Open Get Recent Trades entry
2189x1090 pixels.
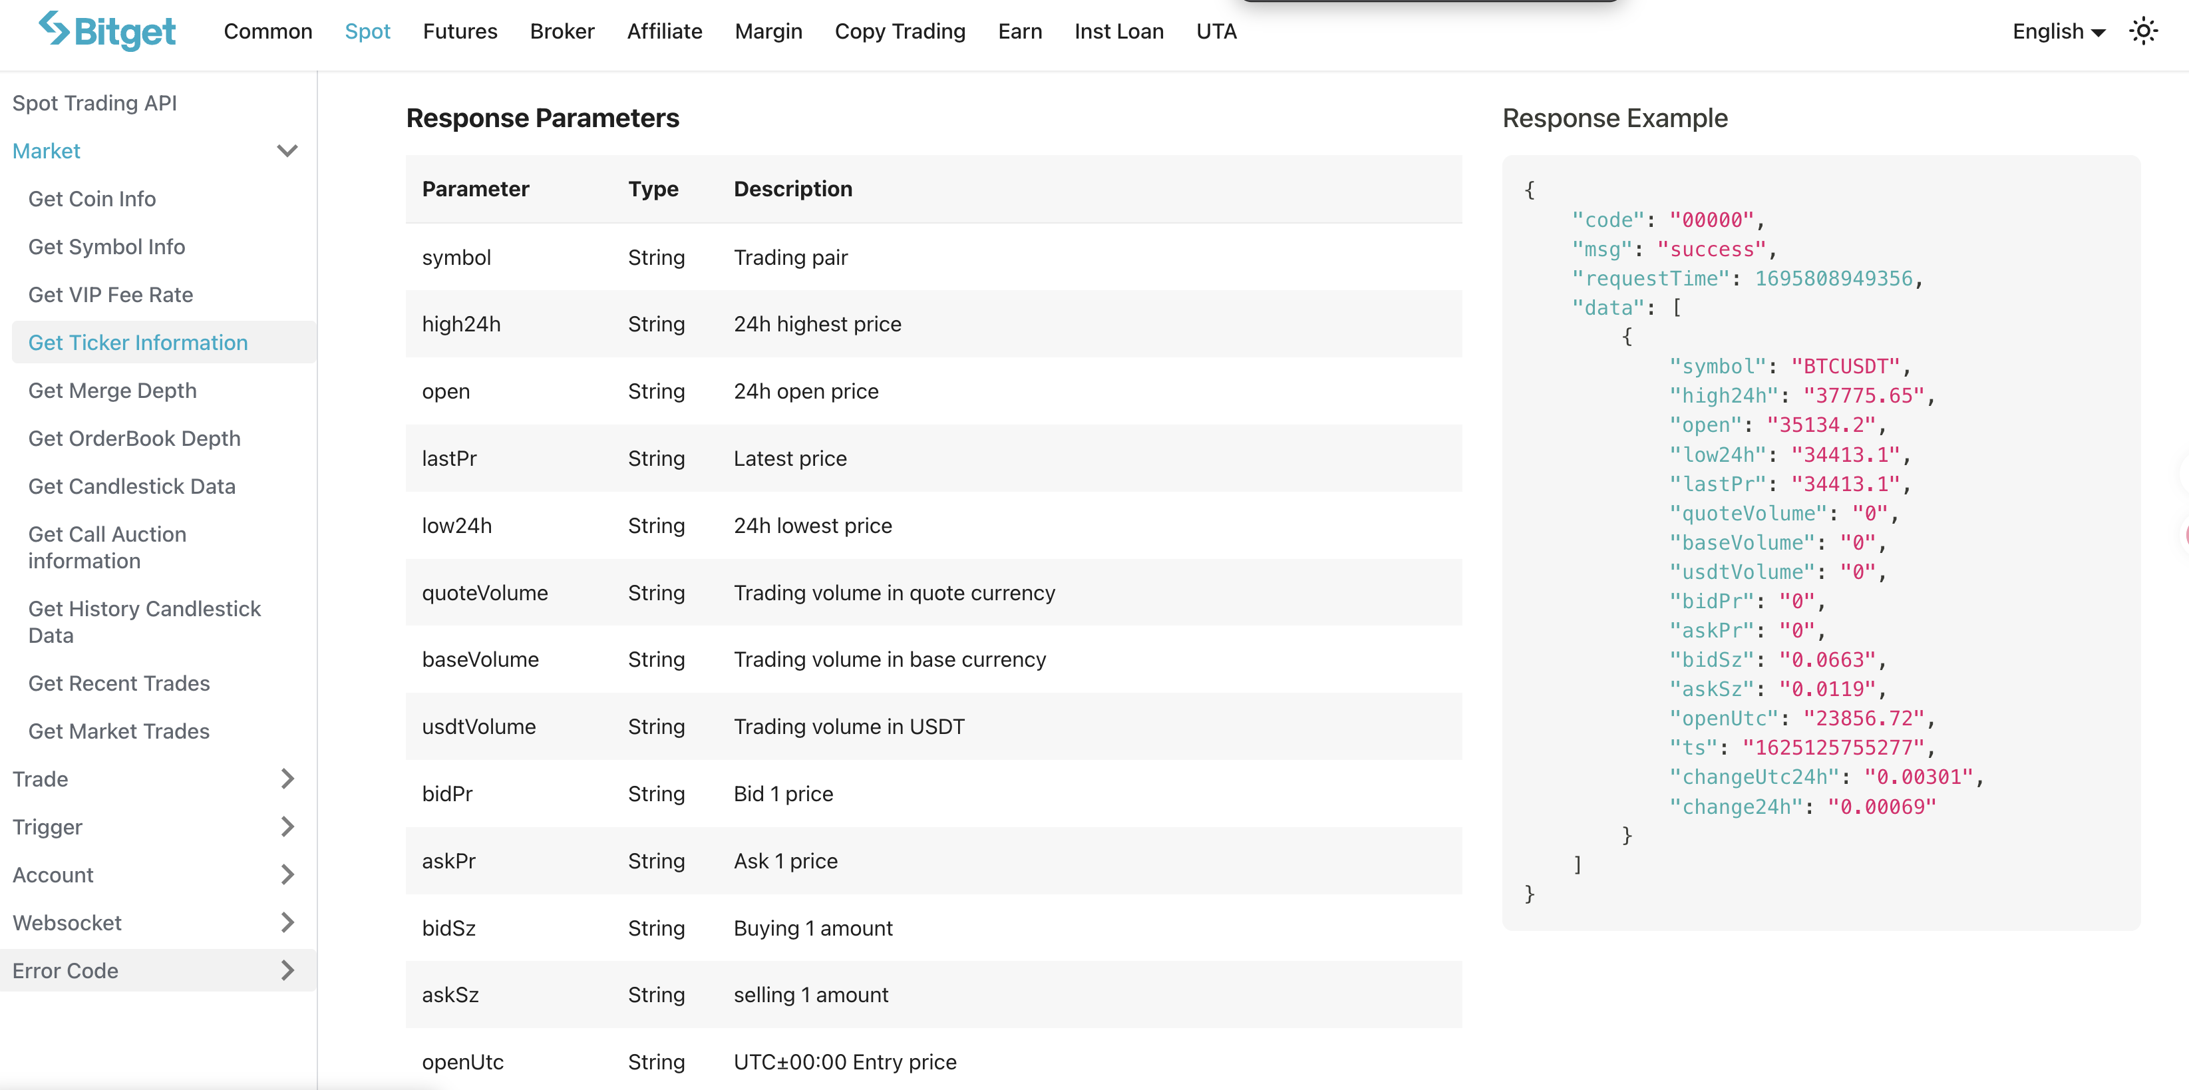[x=119, y=683]
